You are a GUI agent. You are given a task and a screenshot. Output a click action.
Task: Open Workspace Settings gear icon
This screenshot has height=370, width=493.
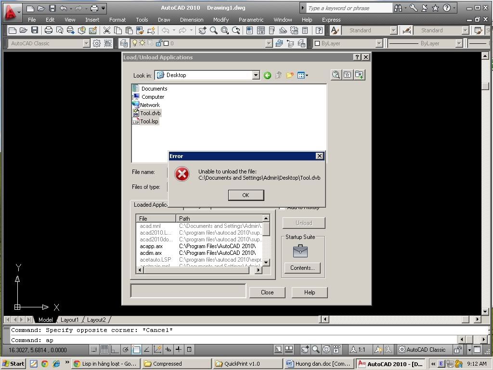96,43
